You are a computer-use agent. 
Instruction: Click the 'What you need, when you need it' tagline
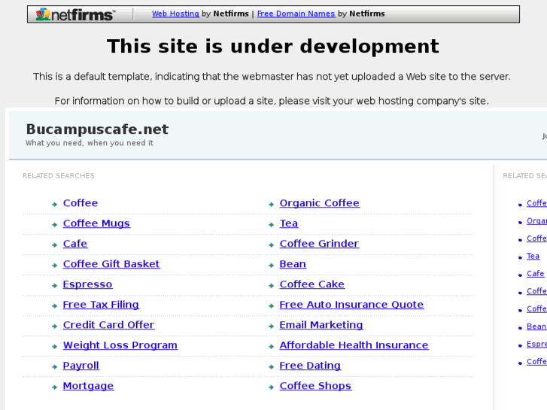90,143
